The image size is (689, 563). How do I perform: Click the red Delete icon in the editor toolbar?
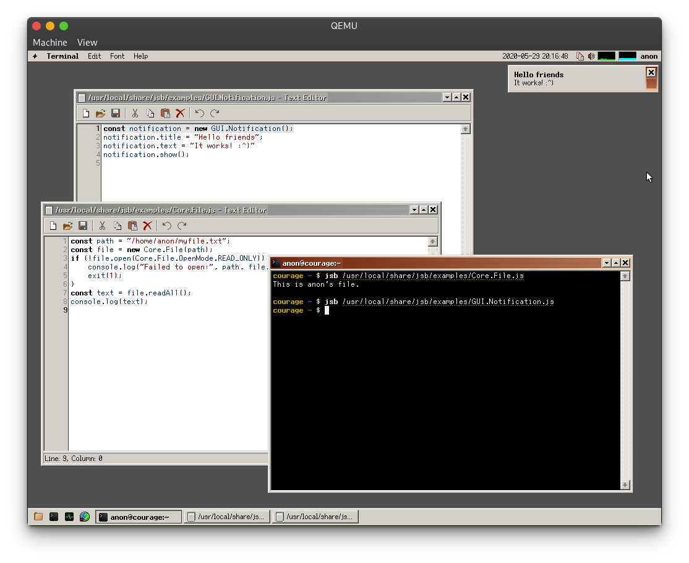pyautogui.click(x=147, y=226)
